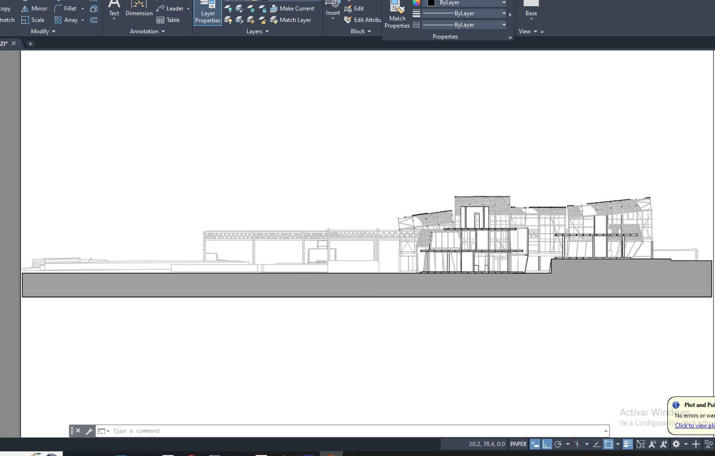Viewport: 715px width, 456px height.
Task: Toggle PAPER model space button
Action: (518, 444)
